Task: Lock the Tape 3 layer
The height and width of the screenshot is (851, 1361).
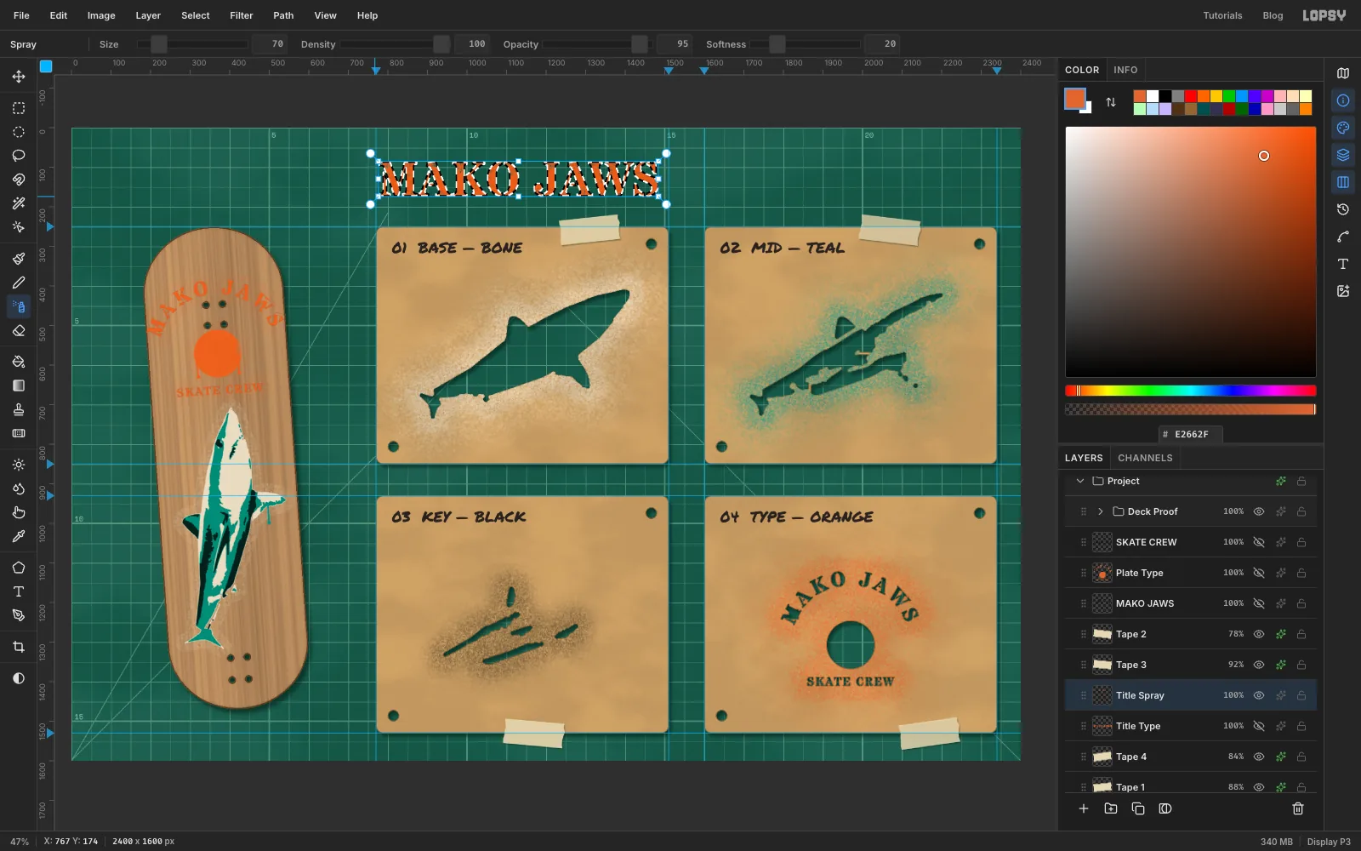Action: (x=1301, y=665)
